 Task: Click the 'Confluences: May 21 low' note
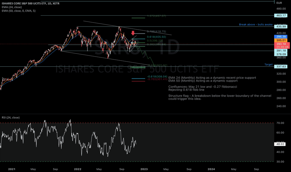[x=202, y=87]
